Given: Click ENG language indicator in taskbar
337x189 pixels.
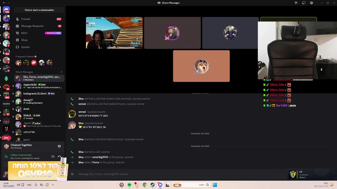Looking at the screenshot, I should [x=29, y=185].
